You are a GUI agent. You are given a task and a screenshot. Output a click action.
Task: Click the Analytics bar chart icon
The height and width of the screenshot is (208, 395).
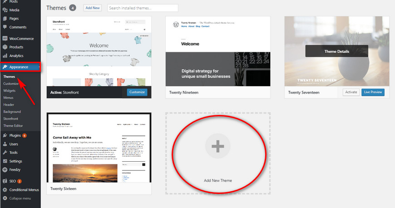click(x=5, y=55)
